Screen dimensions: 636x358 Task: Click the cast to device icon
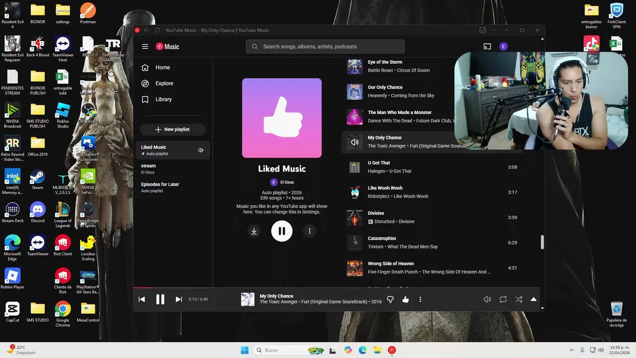(487, 46)
